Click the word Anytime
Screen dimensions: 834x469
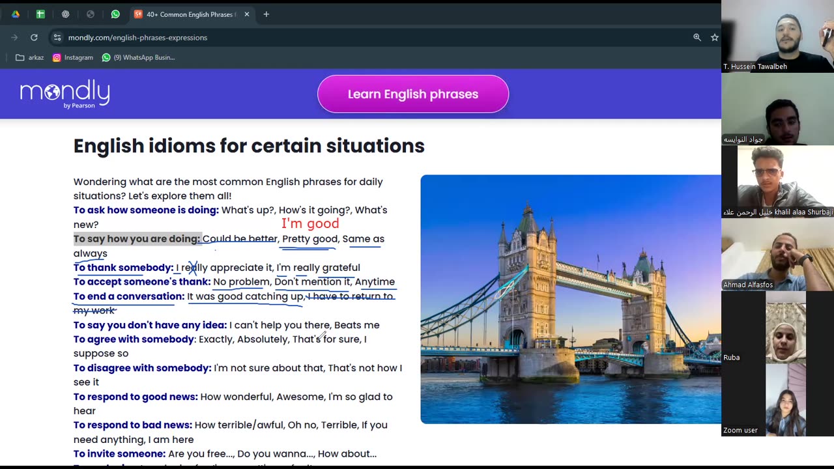click(375, 281)
